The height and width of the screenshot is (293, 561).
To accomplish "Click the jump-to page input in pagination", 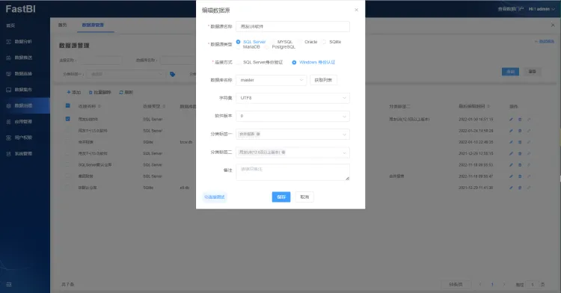I will click(533, 285).
